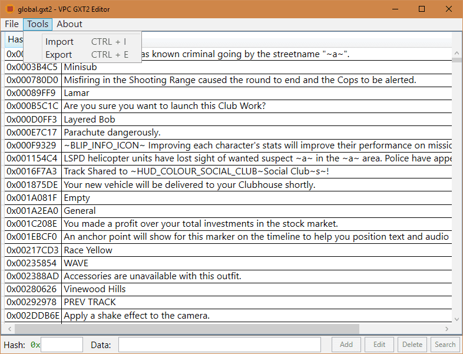Select the General entry
The width and height of the screenshot is (463, 354).
pos(80,211)
